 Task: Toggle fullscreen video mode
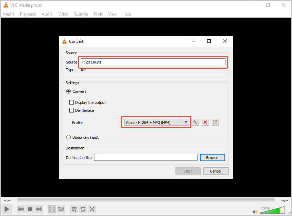tap(52, 209)
